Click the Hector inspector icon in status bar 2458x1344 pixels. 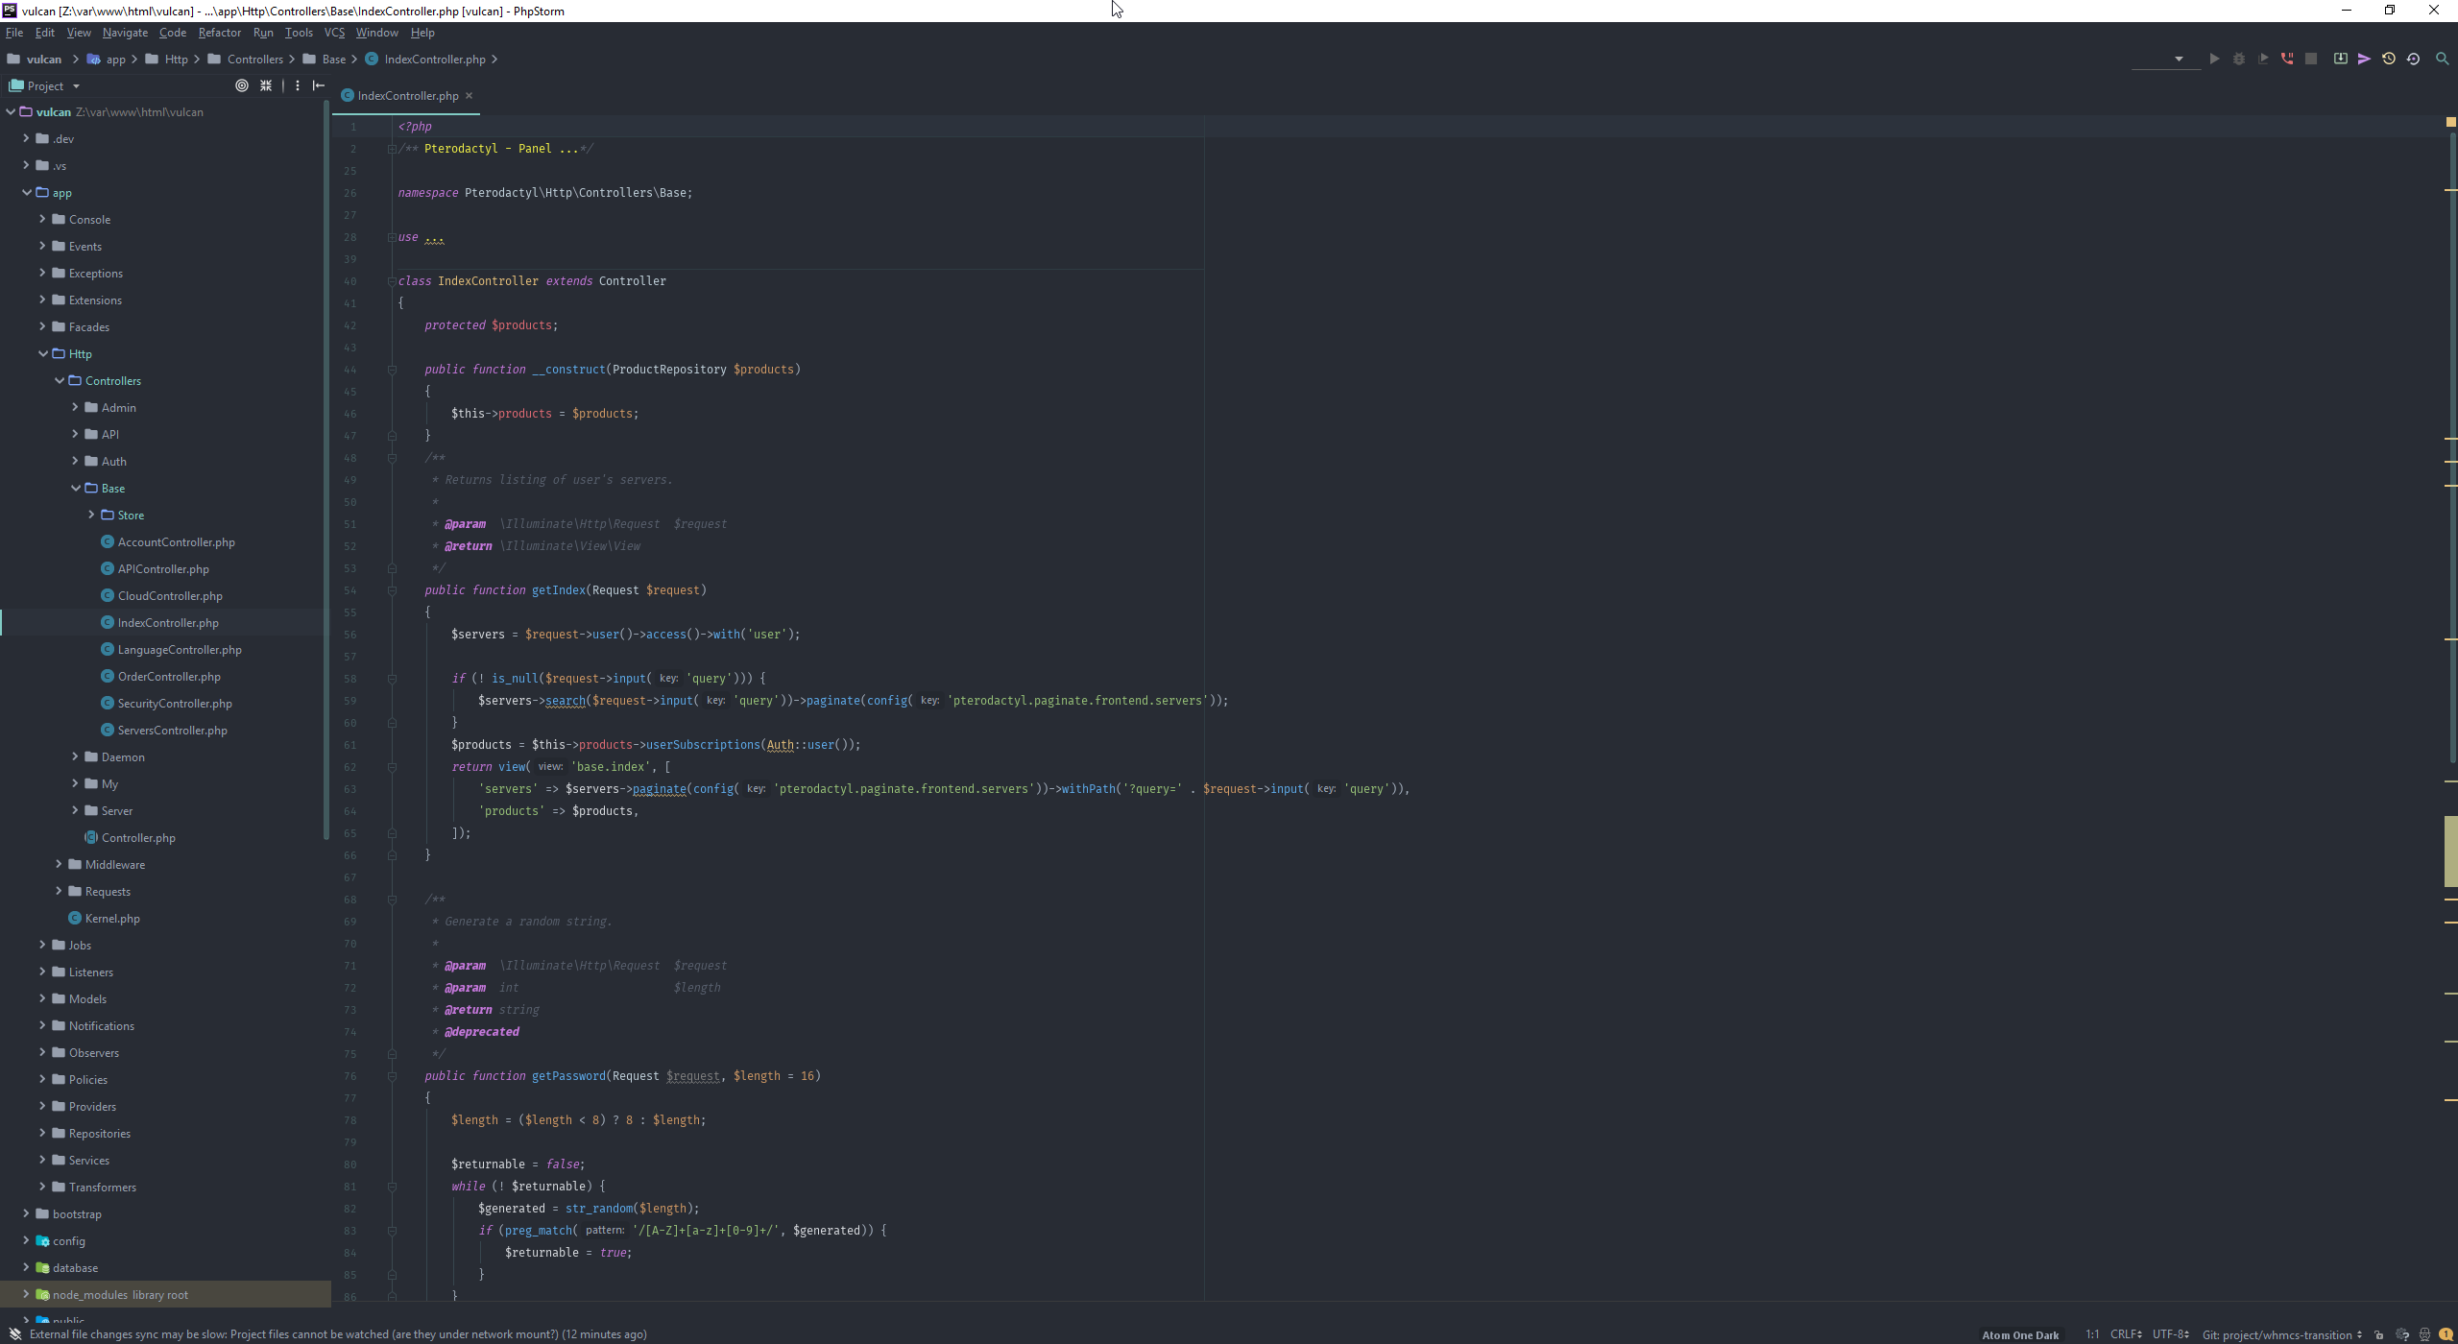coord(2423,1334)
